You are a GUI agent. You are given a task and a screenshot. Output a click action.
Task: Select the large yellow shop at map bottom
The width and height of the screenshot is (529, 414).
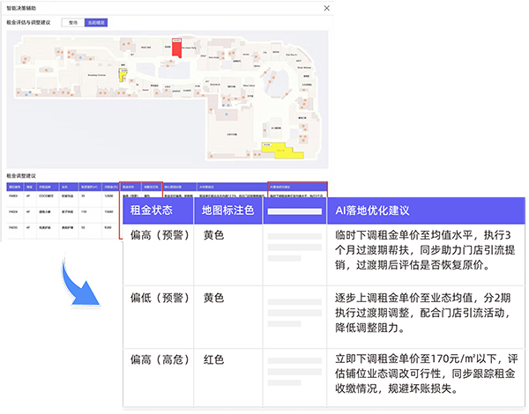click(283, 151)
